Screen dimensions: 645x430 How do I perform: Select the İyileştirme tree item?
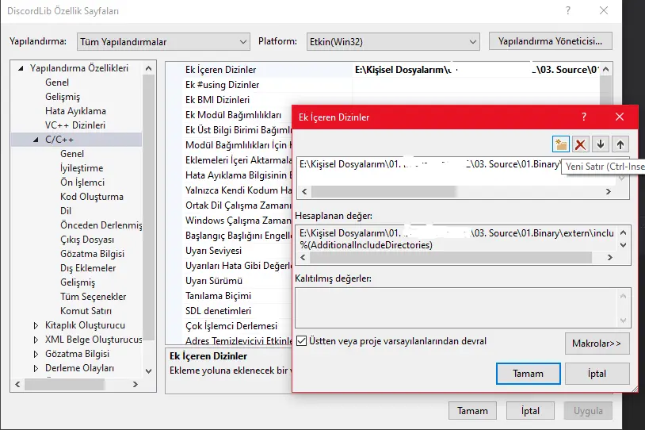click(82, 168)
